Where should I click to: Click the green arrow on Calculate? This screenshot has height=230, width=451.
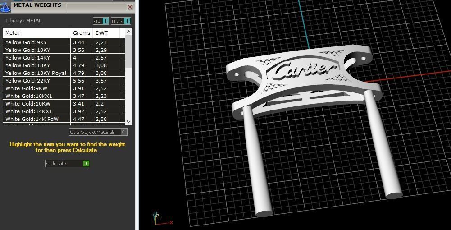[x=87, y=164]
